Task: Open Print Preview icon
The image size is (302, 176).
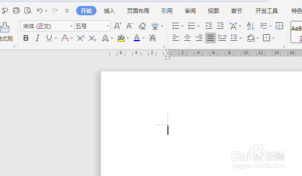Action: point(28,10)
